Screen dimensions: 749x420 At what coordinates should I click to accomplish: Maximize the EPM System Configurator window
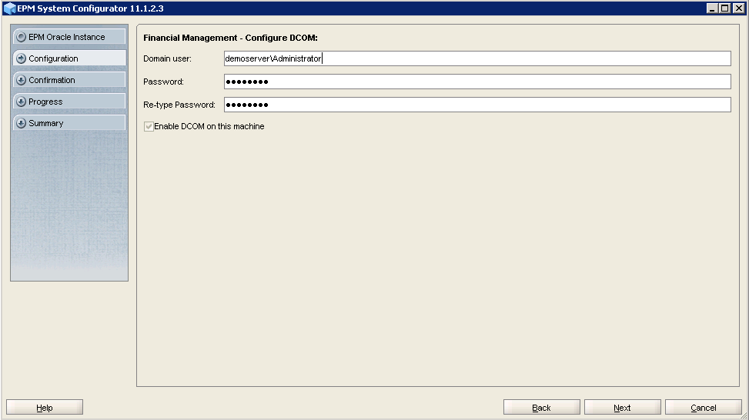tap(724, 8)
